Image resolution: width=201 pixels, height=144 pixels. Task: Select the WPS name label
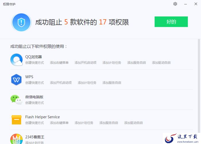[29, 77]
